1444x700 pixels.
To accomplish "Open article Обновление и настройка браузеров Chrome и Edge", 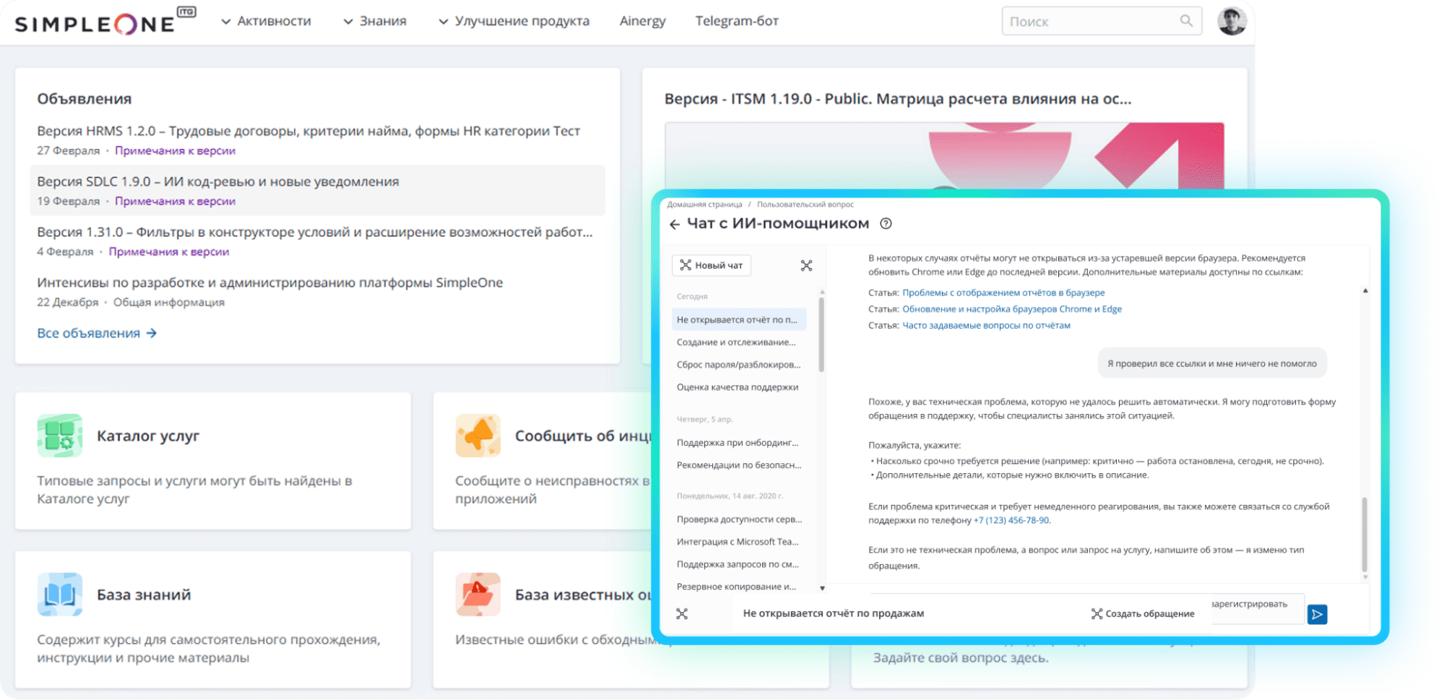I will 1012,309.
